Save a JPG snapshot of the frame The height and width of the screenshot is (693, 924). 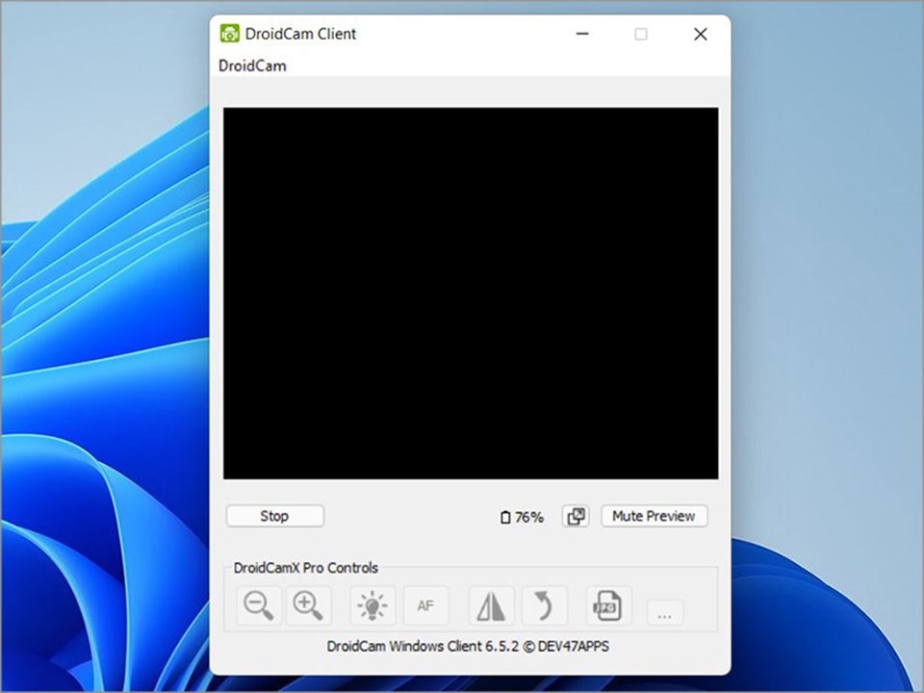point(608,605)
